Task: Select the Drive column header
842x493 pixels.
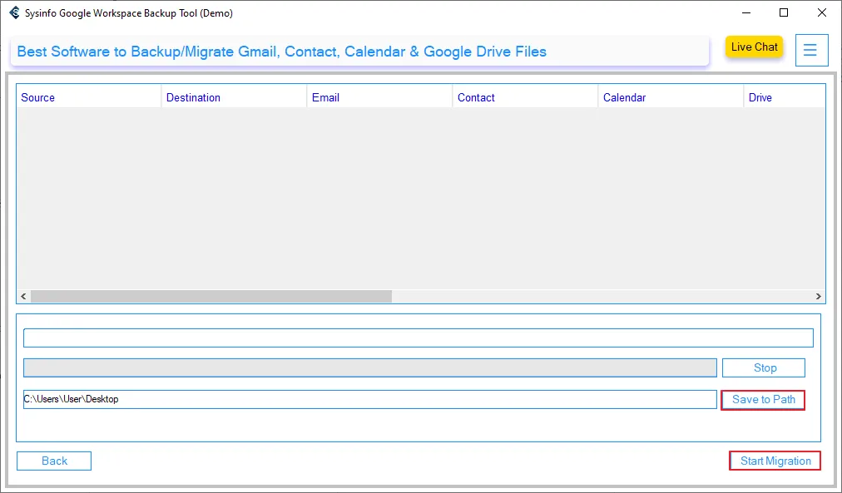Action: [x=760, y=97]
